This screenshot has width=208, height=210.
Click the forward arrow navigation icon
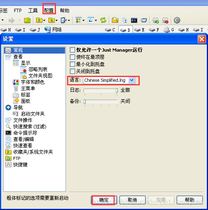(x=12, y=20)
